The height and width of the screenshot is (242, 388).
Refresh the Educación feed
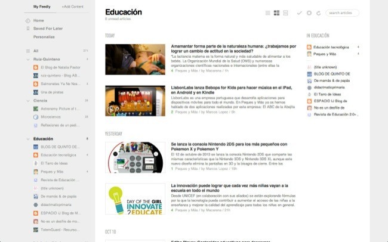[x=318, y=13]
